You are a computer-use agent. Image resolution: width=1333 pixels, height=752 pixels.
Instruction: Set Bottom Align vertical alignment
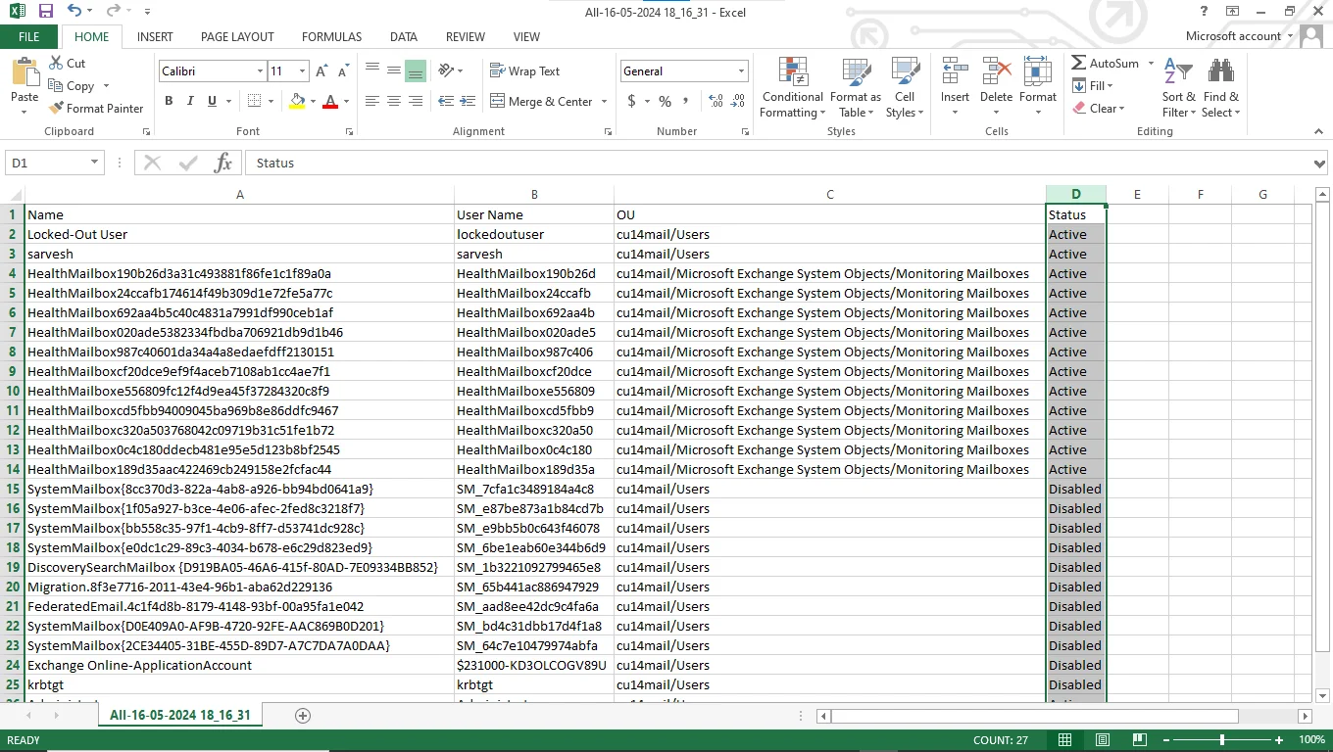pos(416,70)
